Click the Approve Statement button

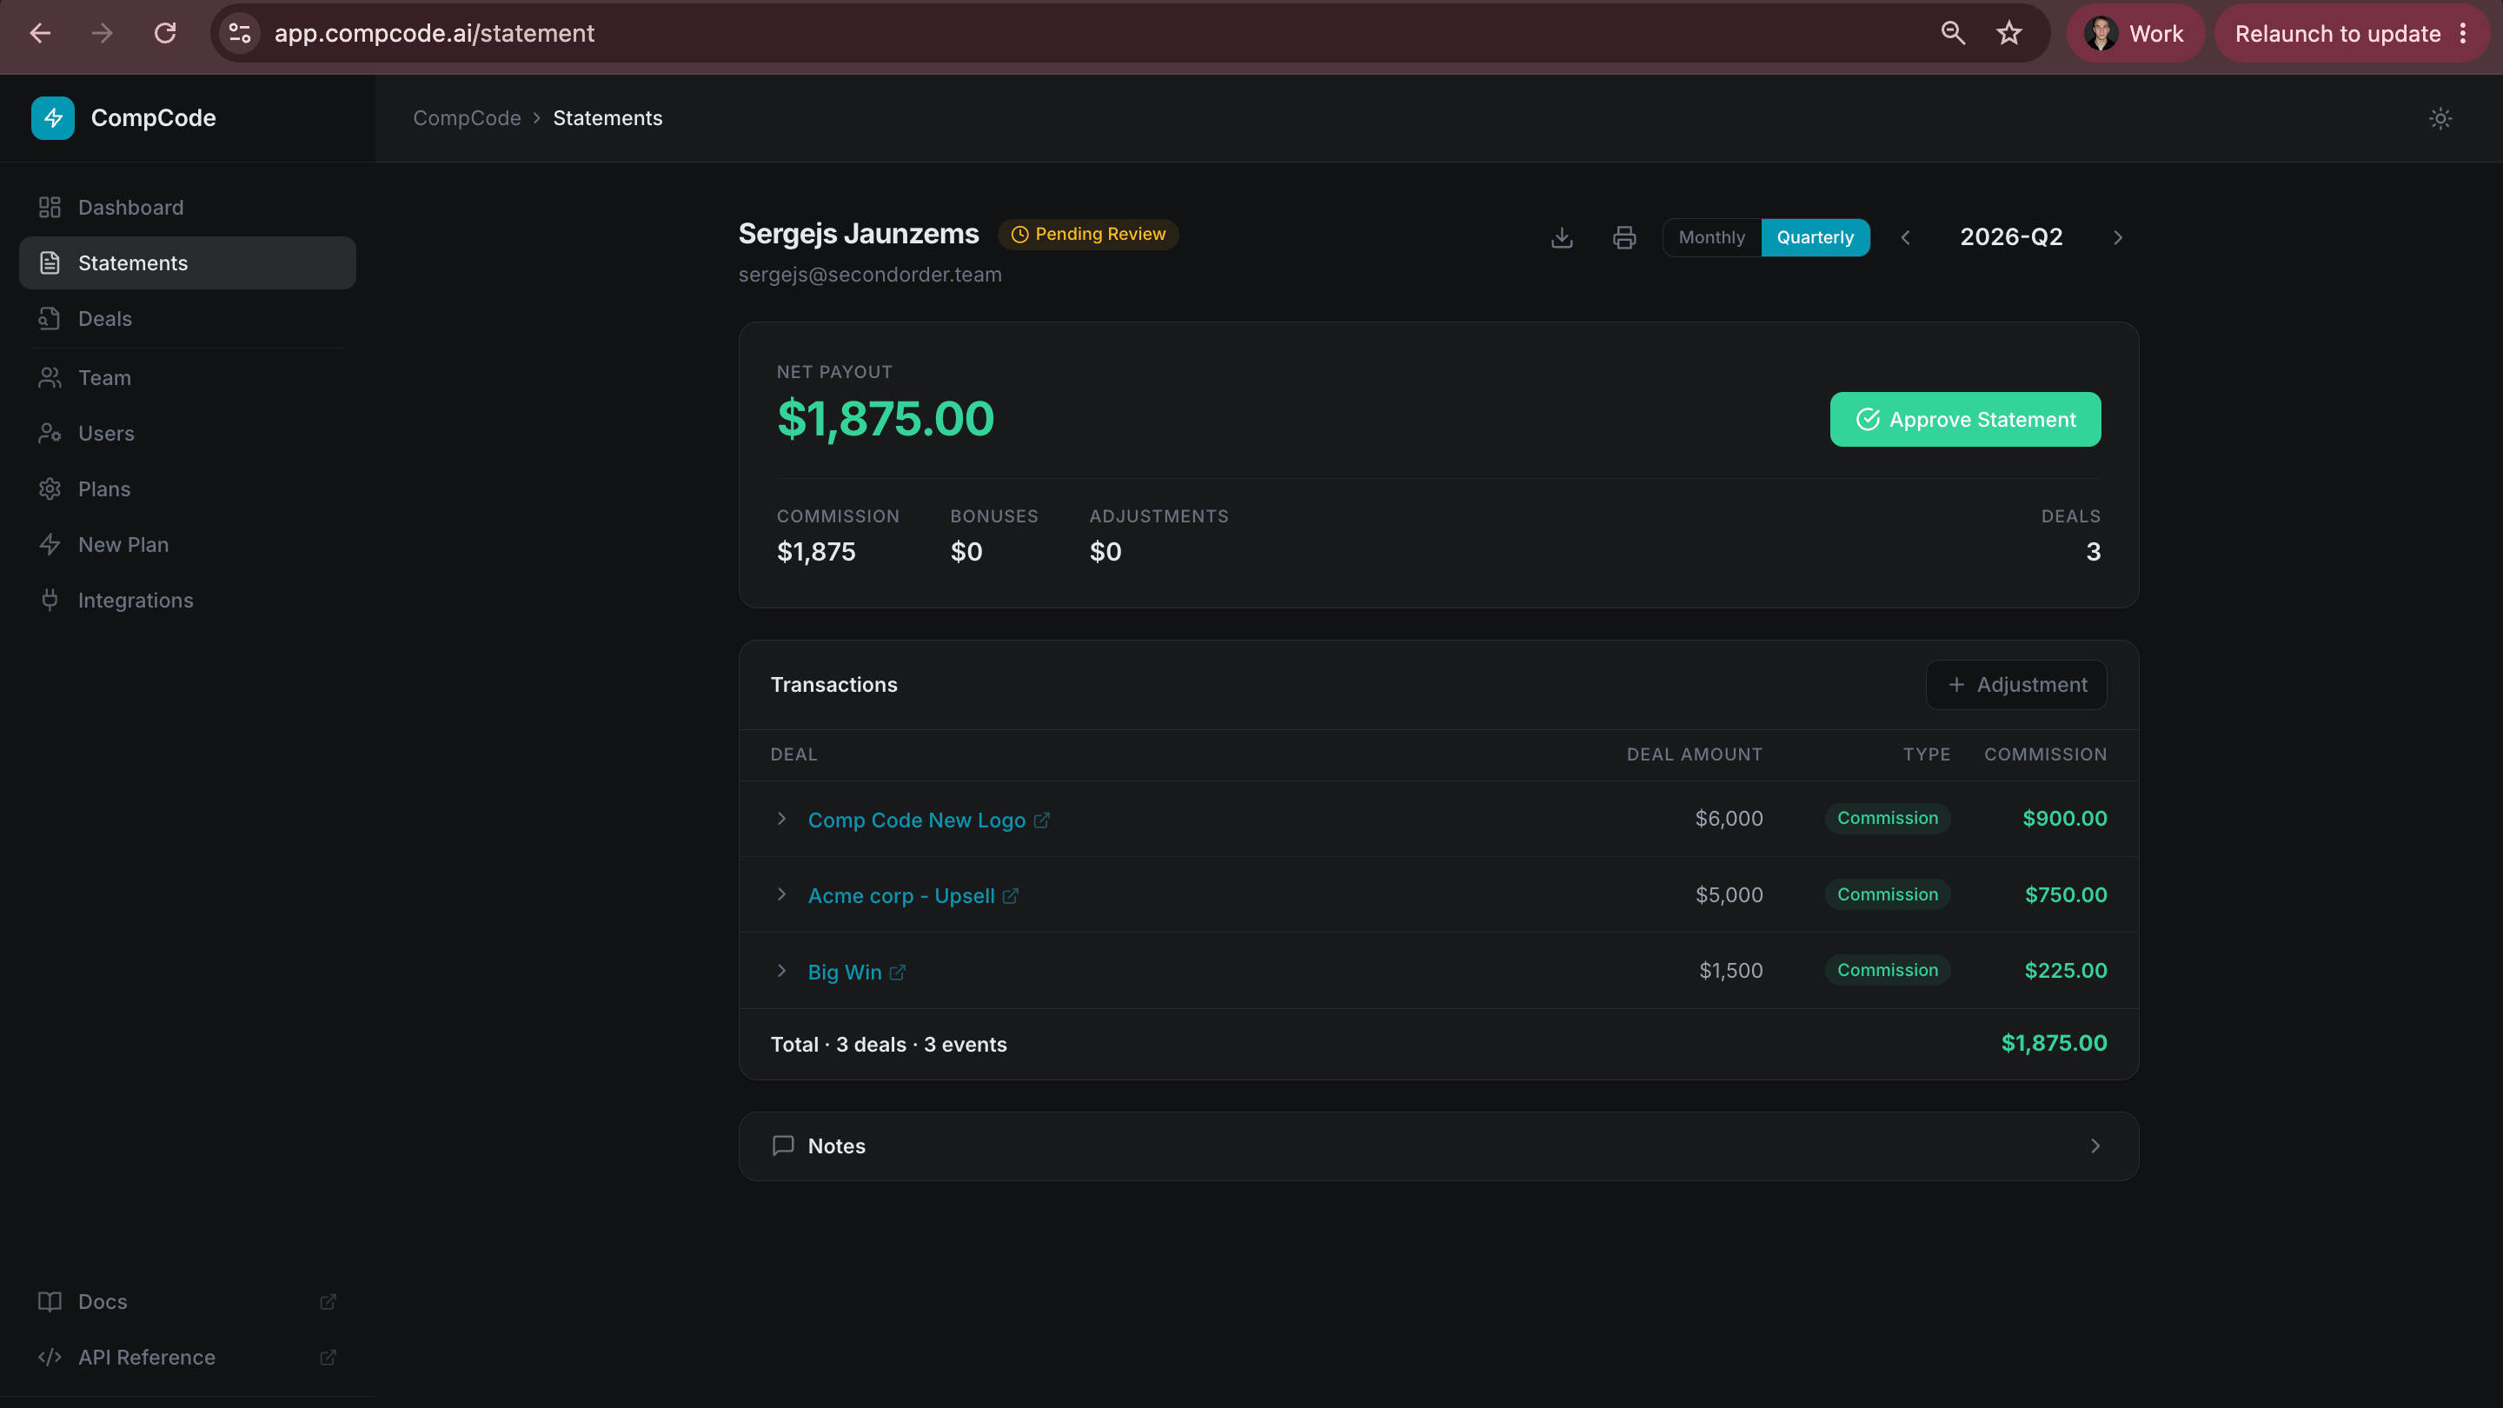point(1965,420)
